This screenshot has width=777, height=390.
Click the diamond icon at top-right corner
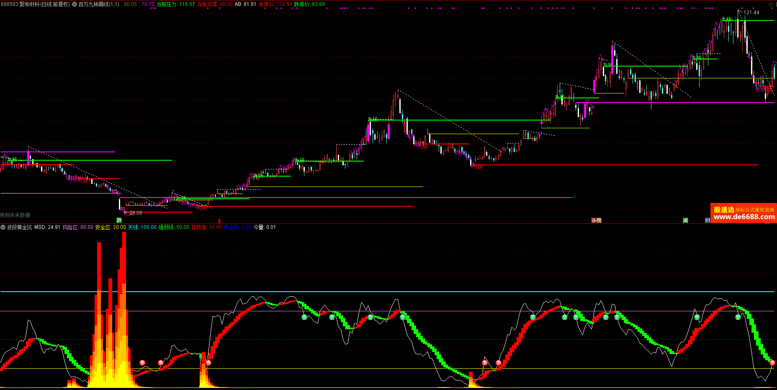pos(771,4)
